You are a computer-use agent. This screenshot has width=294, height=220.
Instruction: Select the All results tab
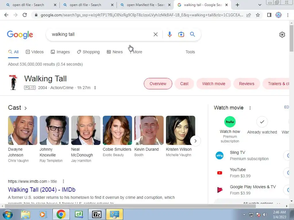(13, 52)
